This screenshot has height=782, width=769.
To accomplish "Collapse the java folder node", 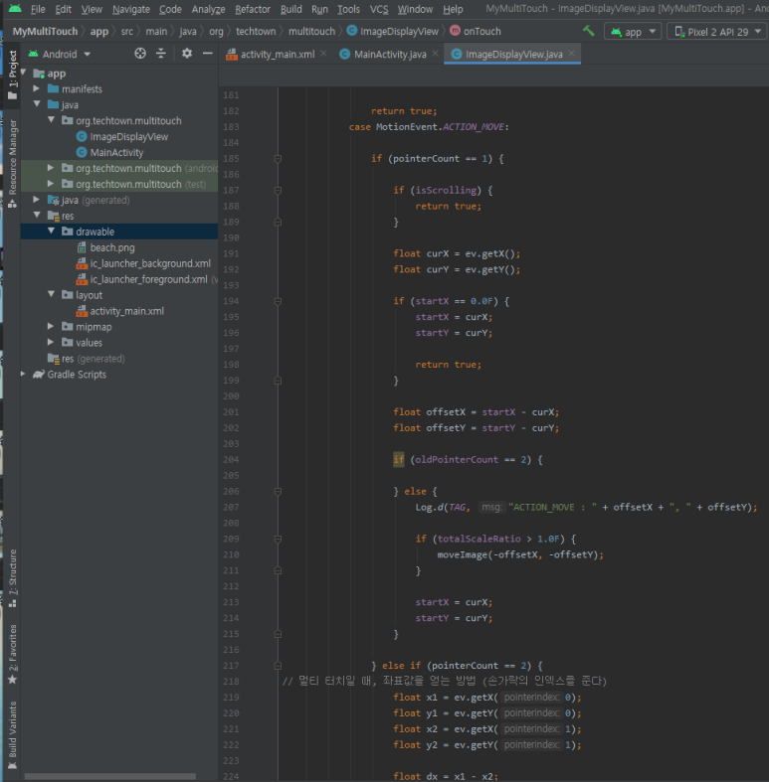I will pos(37,104).
